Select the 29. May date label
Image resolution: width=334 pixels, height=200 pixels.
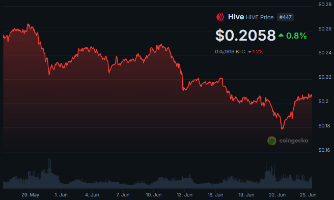pos(30,195)
